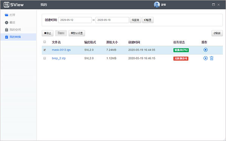Click the 游客 guest username
This screenshot has width=226, height=141.
click(x=163, y=5)
